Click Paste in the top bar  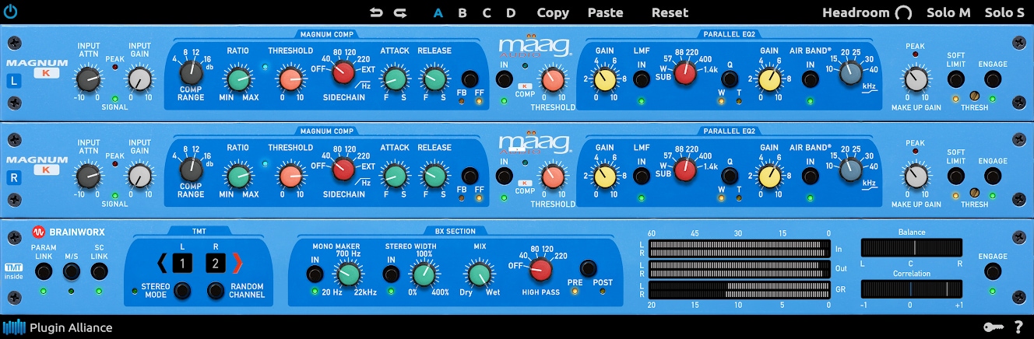click(x=605, y=12)
